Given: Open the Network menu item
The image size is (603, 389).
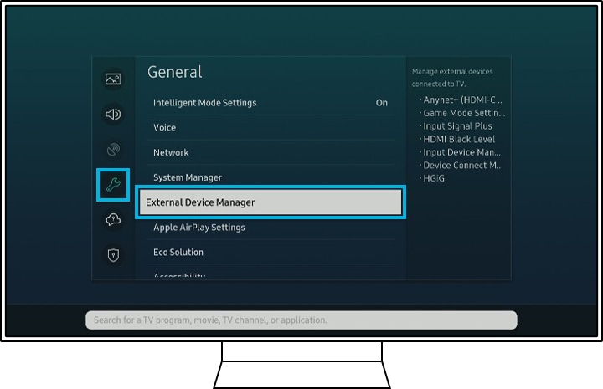Looking at the screenshot, I should (271, 152).
